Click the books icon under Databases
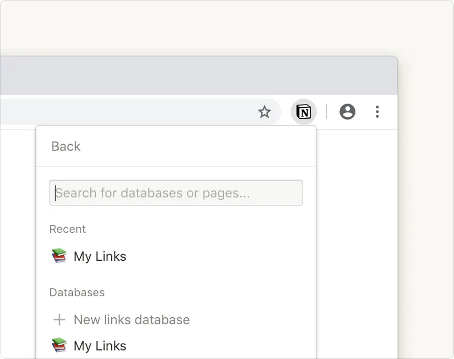This screenshot has width=454, height=359. 60,345
